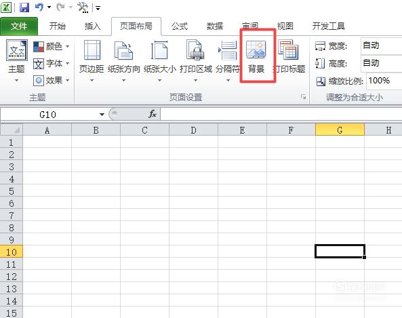Click the 宽度 width icon
Screen dimensions: 402x318
pyautogui.click(x=320, y=46)
